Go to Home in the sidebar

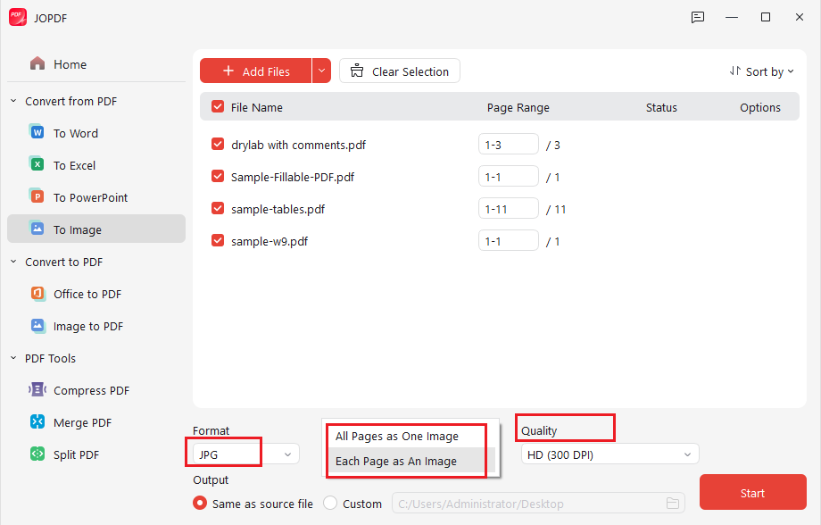pyautogui.click(x=96, y=64)
